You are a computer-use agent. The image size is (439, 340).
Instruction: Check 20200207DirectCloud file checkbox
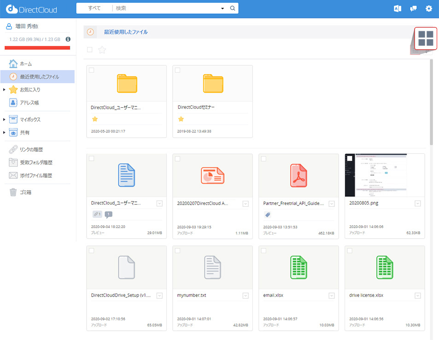(177, 159)
